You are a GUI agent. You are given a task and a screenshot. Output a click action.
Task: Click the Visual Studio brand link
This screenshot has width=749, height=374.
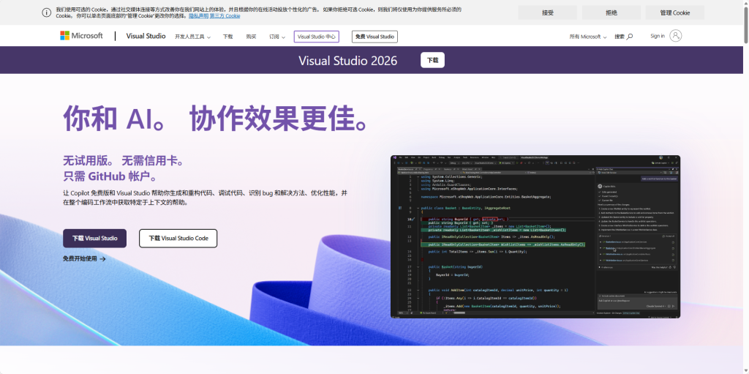coord(146,36)
